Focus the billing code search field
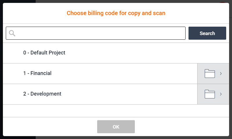 [99, 33]
